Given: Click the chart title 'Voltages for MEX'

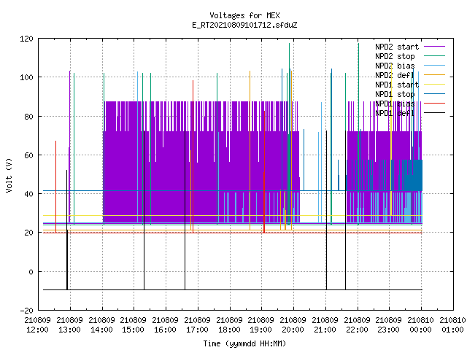Looking at the screenshot, I should click(244, 15).
